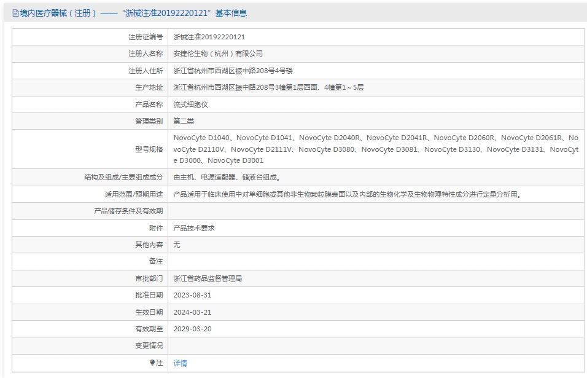The width and height of the screenshot is (587, 378).
Task: Open the 详情 link
Action: 180,363
